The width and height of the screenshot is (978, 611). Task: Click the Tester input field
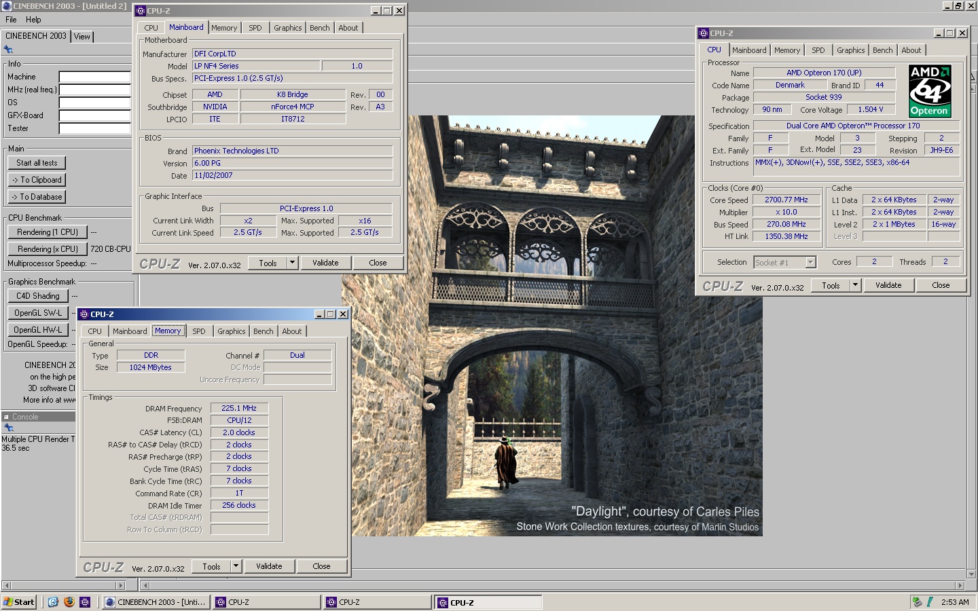click(x=94, y=128)
